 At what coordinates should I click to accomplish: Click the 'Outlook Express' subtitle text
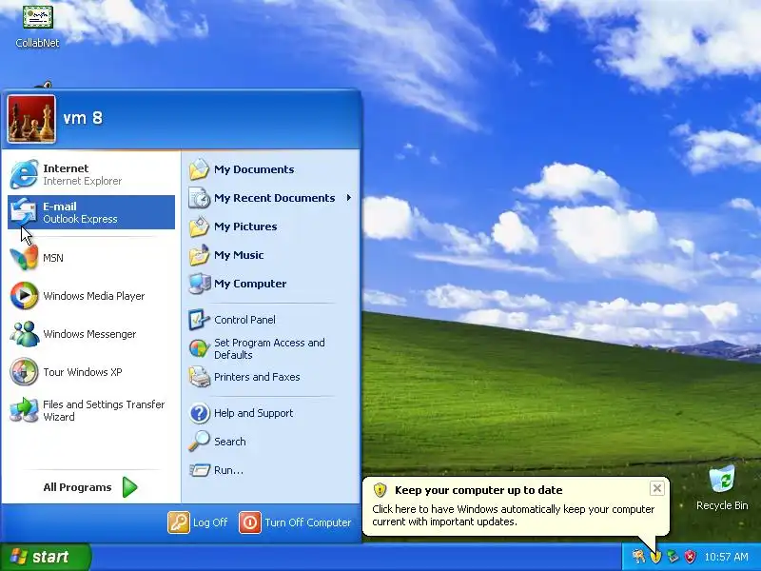coord(80,219)
